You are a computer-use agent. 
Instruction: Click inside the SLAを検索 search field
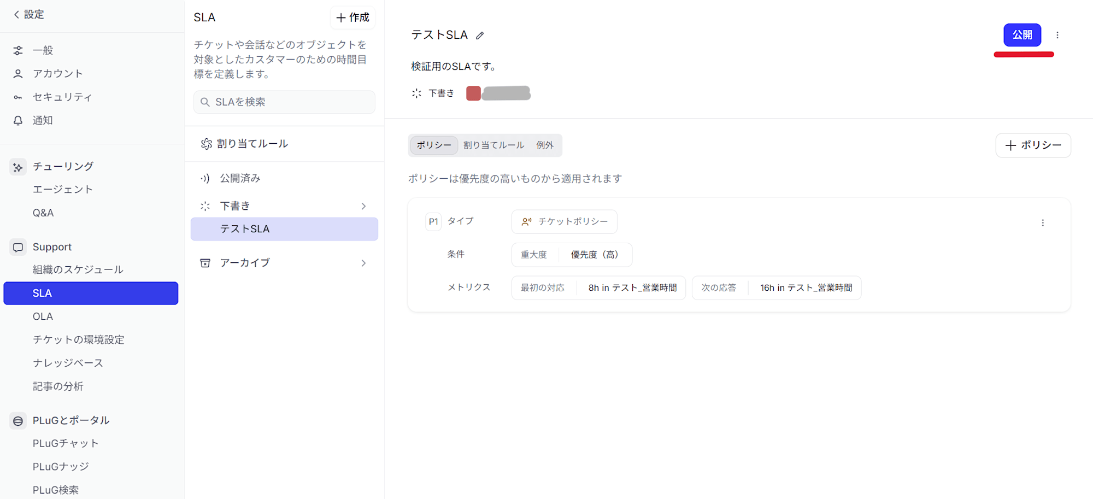[x=284, y=102]
